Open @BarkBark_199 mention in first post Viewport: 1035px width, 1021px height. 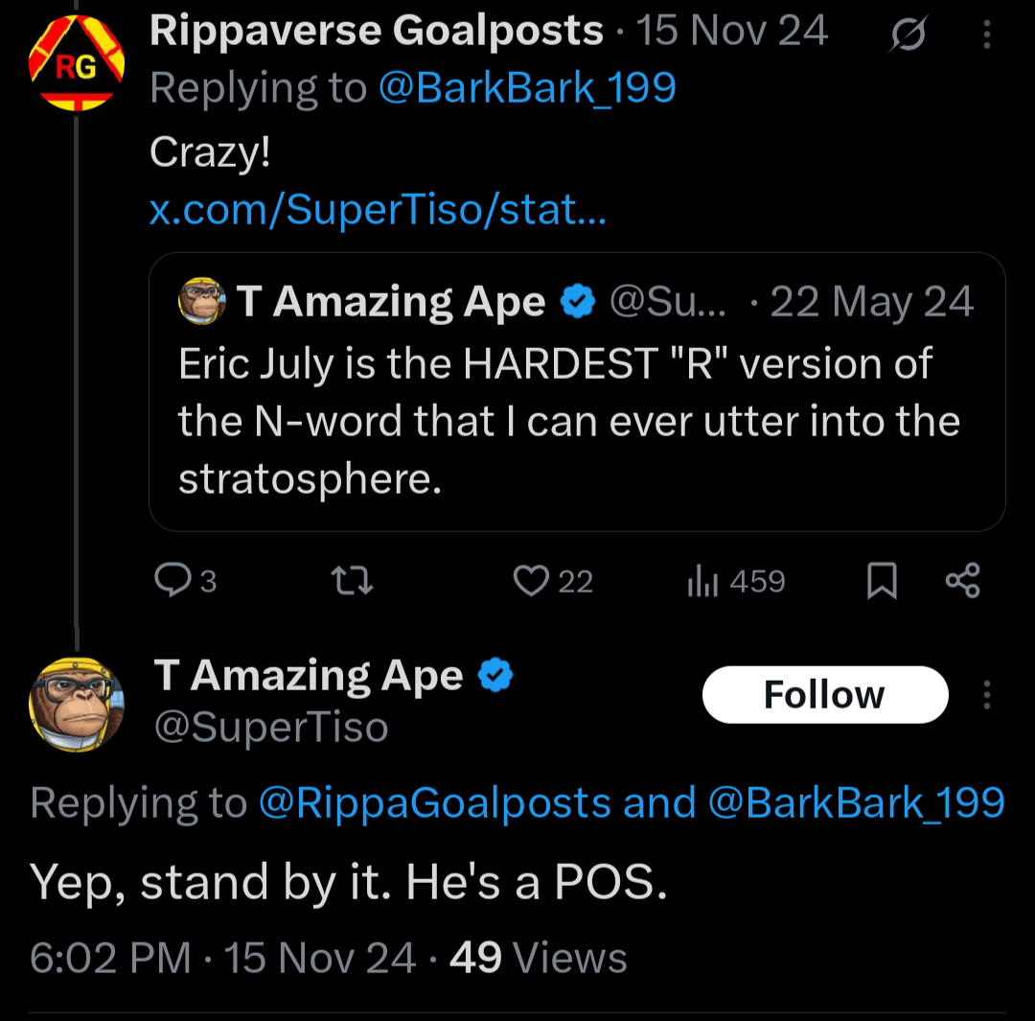527,88
